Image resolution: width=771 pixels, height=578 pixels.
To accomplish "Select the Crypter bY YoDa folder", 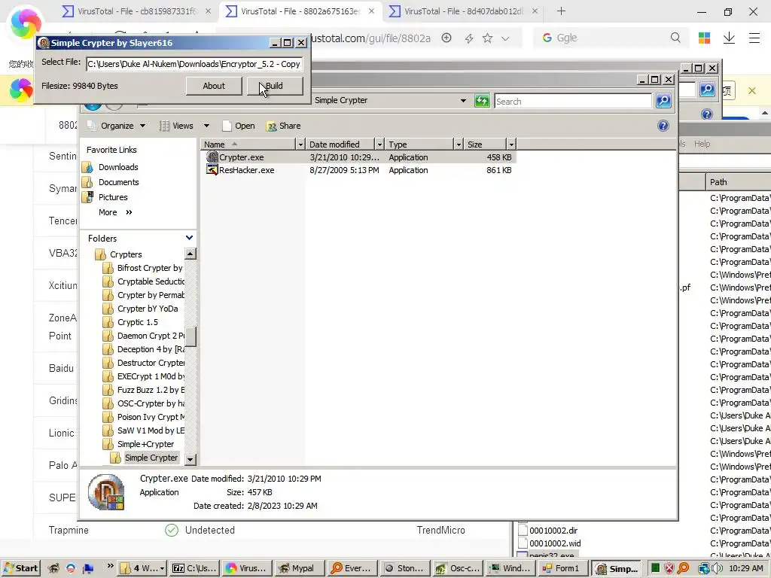I will [141, 309].
